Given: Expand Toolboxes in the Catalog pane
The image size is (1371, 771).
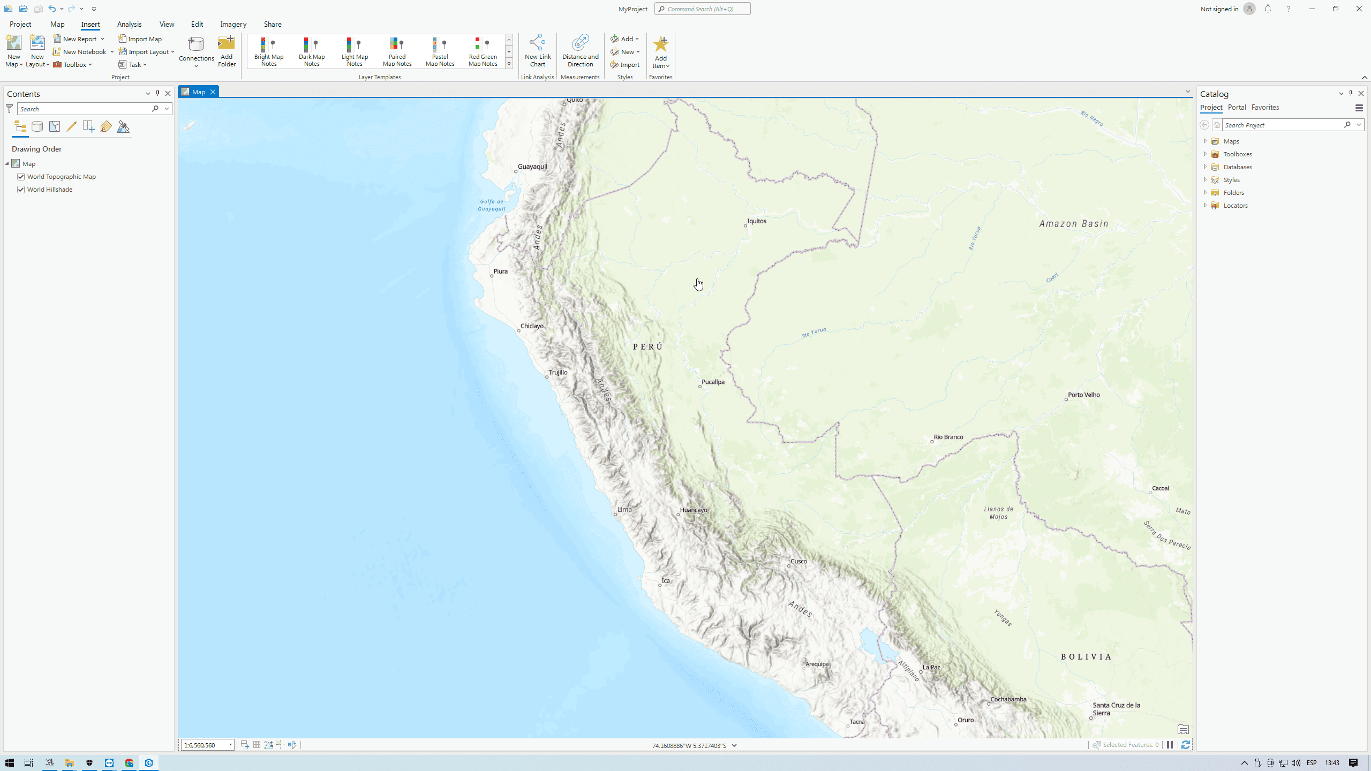Looking at the screenshot, I should pos(1205,154).
